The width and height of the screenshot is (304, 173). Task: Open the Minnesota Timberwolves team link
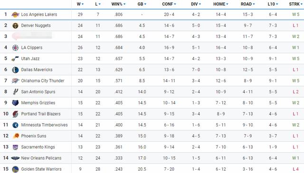coord(44,125)
